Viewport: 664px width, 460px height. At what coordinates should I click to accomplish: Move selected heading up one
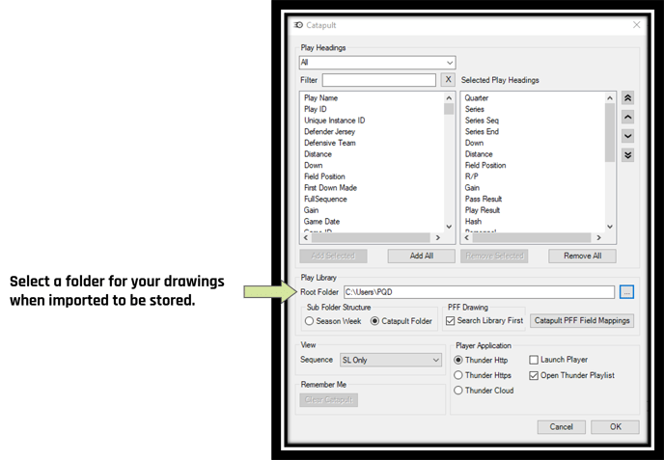[x=627, y=118]
